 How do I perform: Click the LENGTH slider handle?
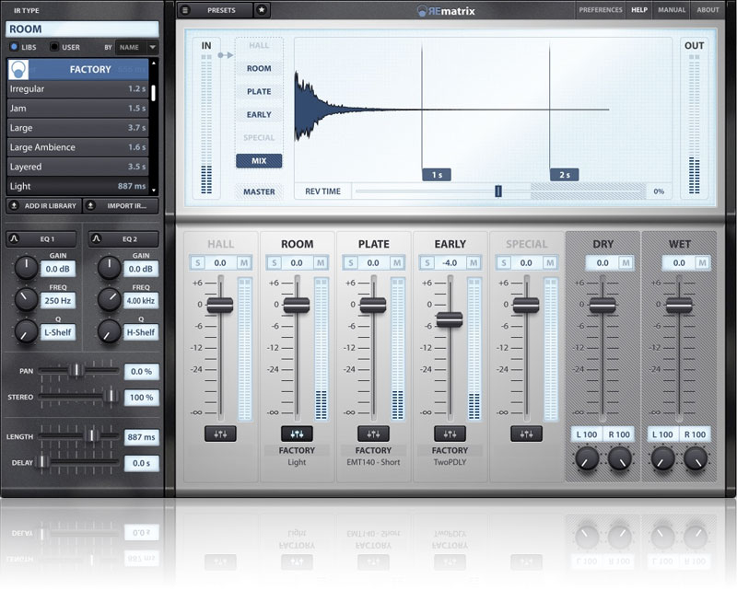[92, 435]
